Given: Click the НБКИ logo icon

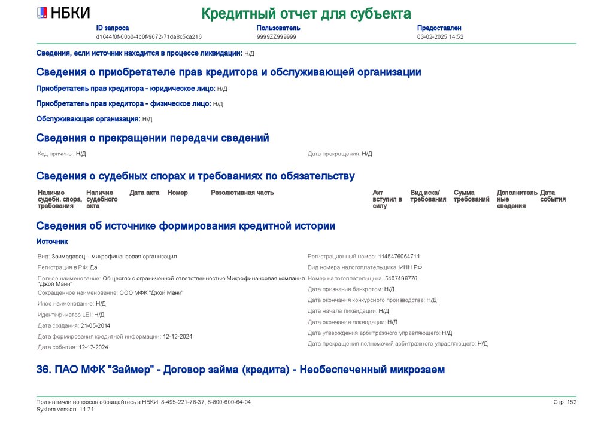Looking at the screenshot, I should point(42,13).
